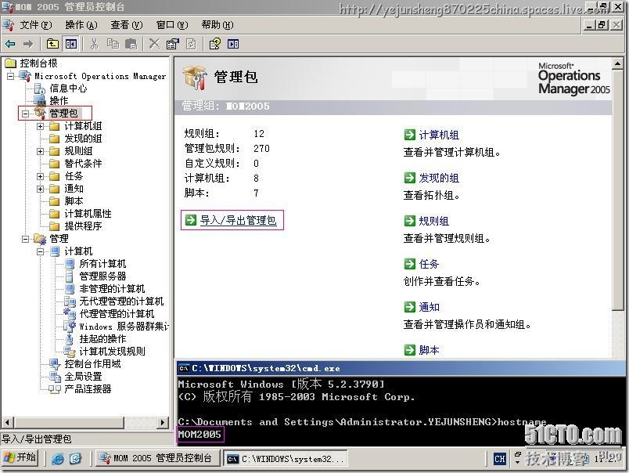The image size is (629, 473).
Task: Click the Cut scissors toolbar icon
Action: [94, 44]
